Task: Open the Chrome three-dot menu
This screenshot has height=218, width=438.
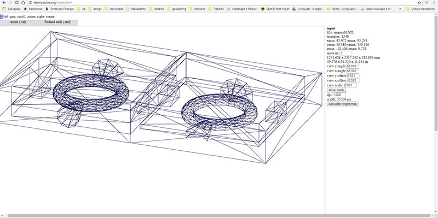Action: tap(434, 3)
